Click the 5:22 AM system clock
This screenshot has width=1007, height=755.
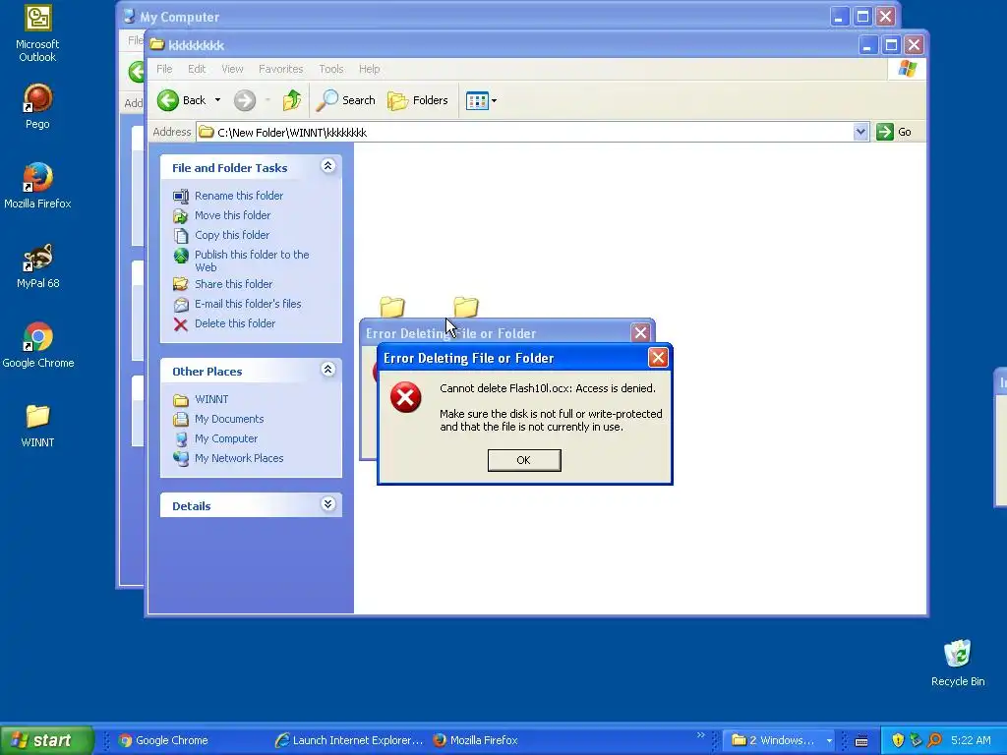(971, 740)
